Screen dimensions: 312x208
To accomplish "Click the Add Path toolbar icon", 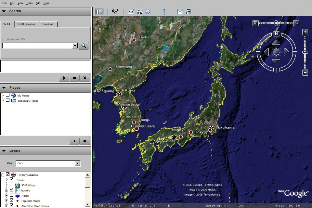I will coord(140,12).
